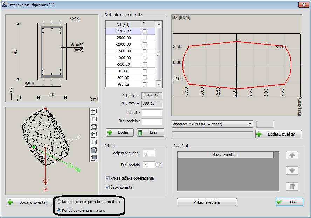The height and width of the screenshot is (218, 311).
Task: Switch to the back-face shaded cube view
Action: 94,158
